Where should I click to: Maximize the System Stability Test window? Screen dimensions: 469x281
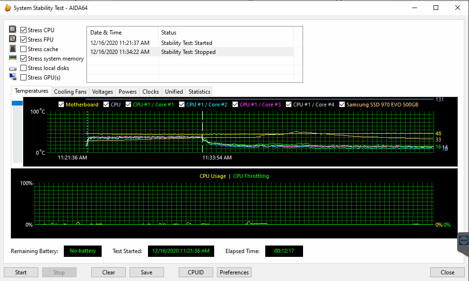coord(436,8)
